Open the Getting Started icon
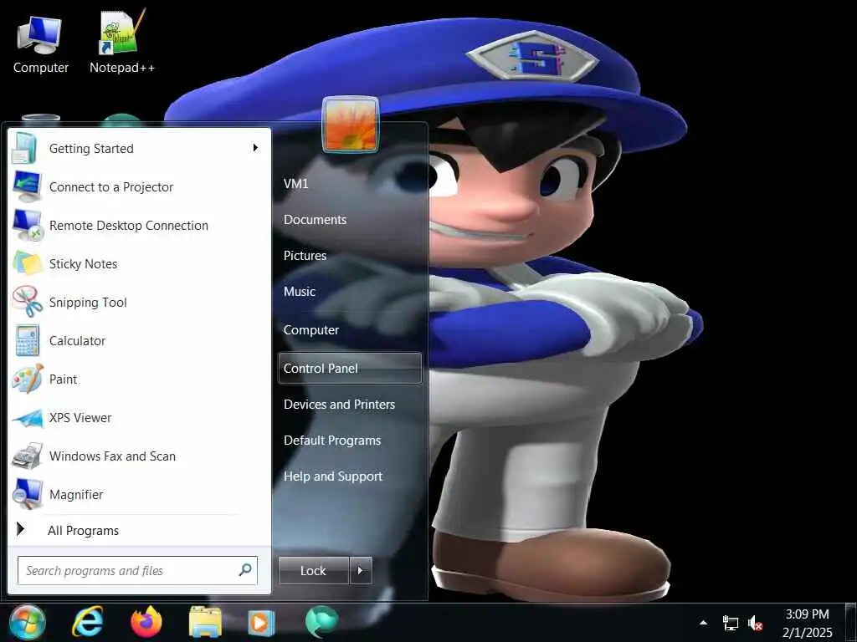This screenshot has height=642, width=857. coord(26,149)
